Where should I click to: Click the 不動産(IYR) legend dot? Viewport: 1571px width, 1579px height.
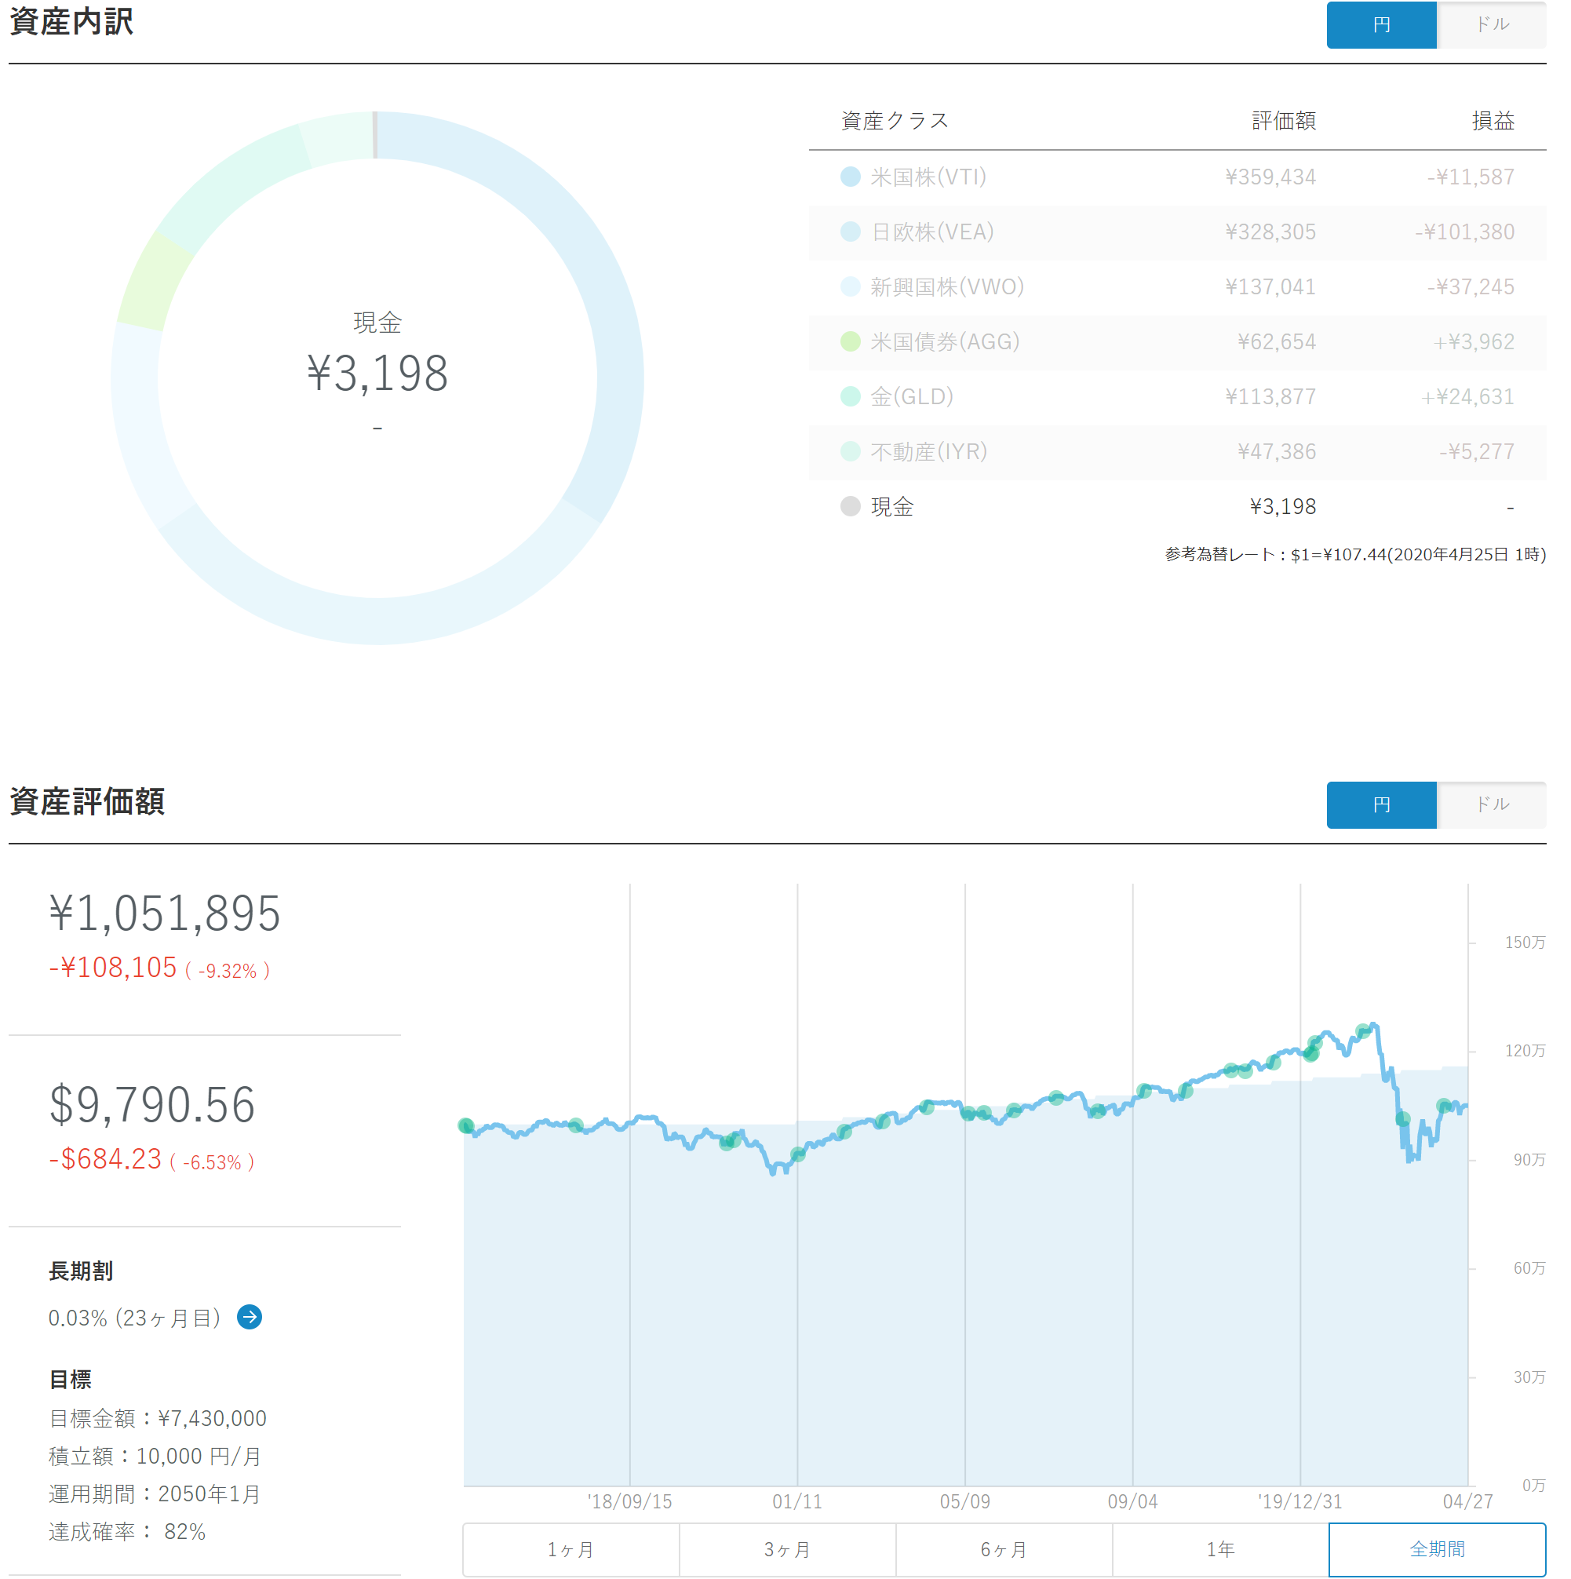click(x=850, y=451)
